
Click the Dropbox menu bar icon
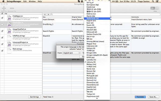pyautogui.click(x=82, y=1)
